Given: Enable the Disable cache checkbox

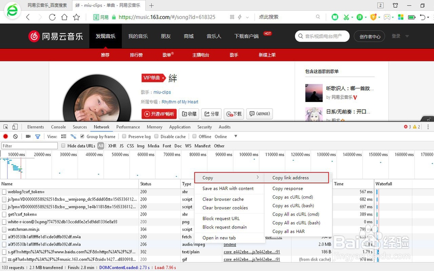Looking at the screenshot, I should (156, 136).
